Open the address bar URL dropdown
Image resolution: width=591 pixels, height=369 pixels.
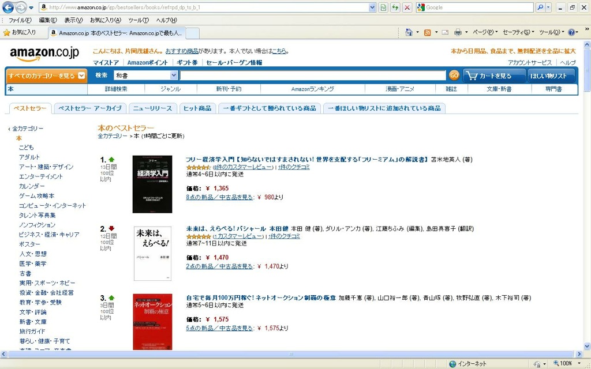372,7
